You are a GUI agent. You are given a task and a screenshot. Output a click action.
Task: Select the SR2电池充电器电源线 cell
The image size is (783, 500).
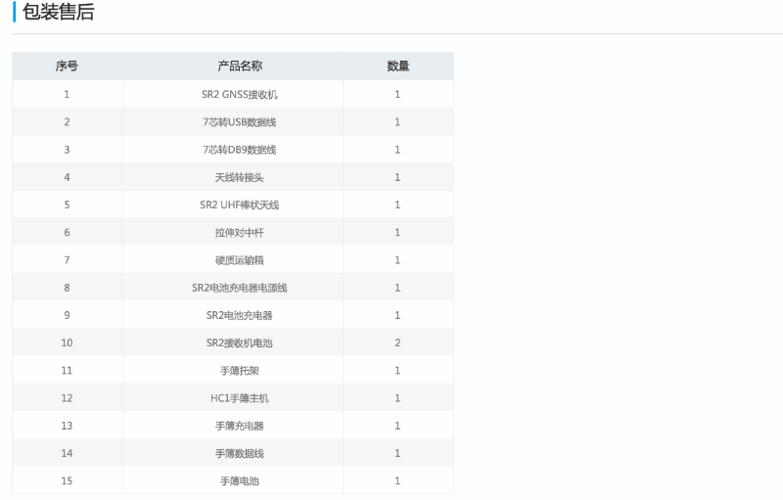click(x=240, y=288)
